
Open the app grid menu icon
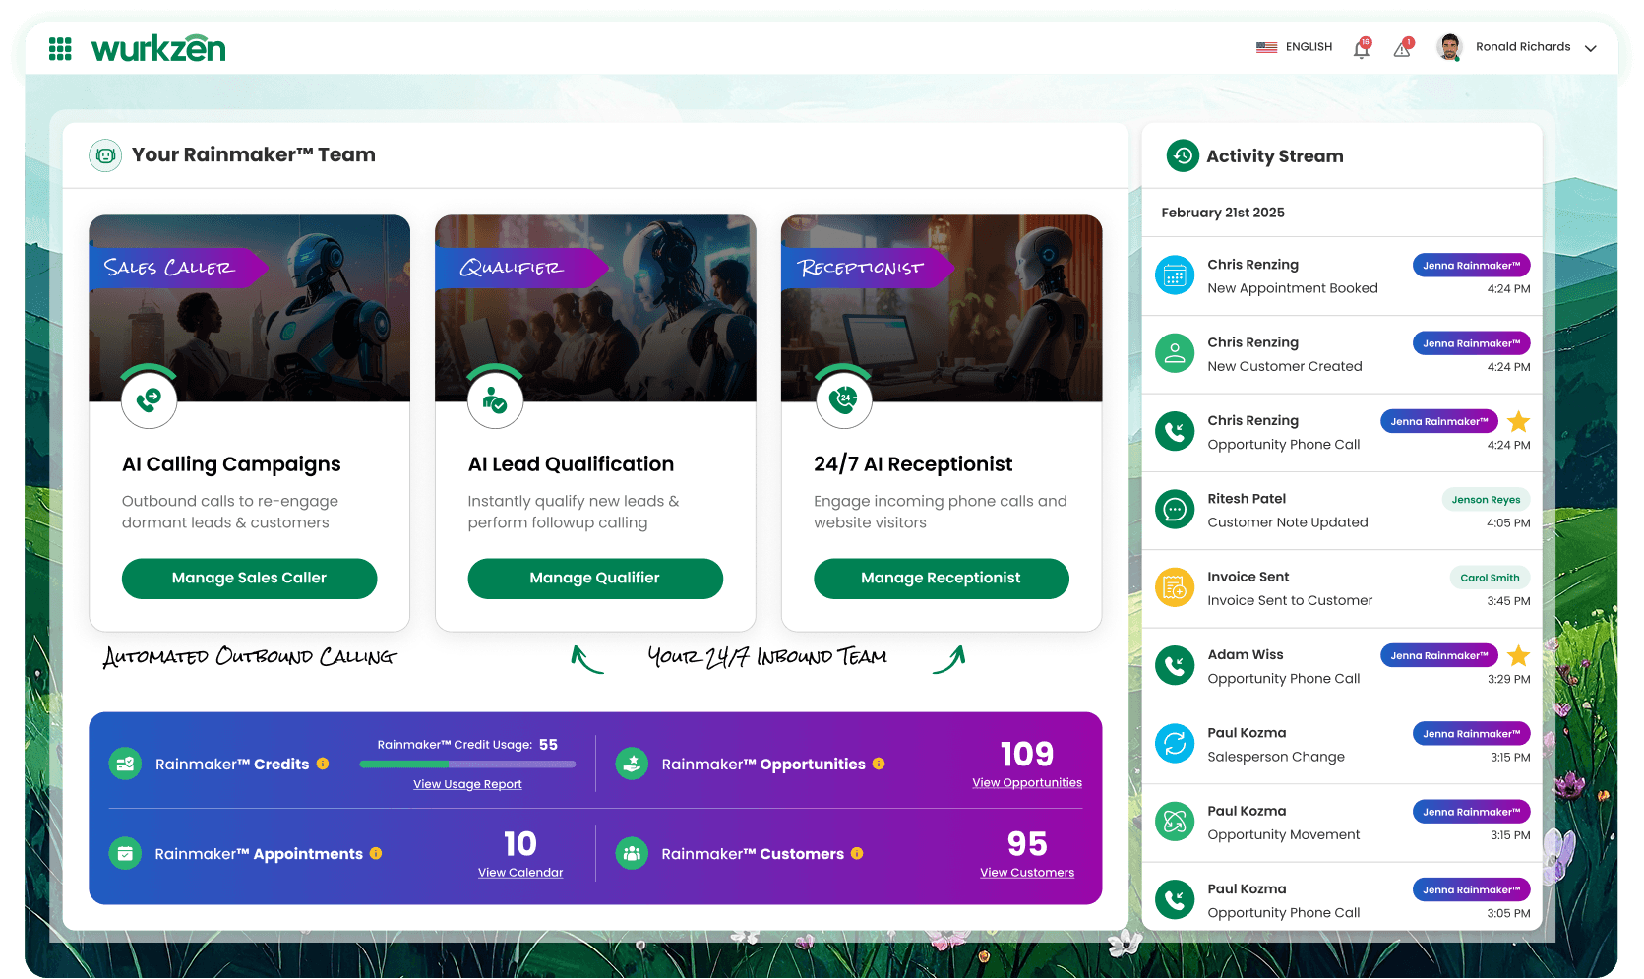click(60, 48)
